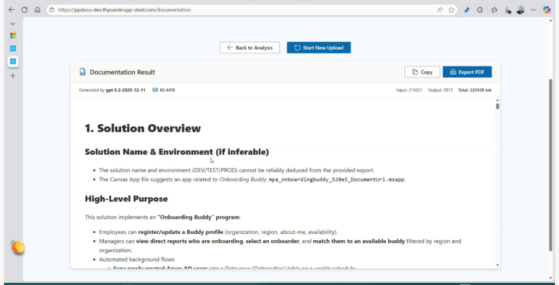
Task: Copy the documentation result
Action: (x=422, y=72)
